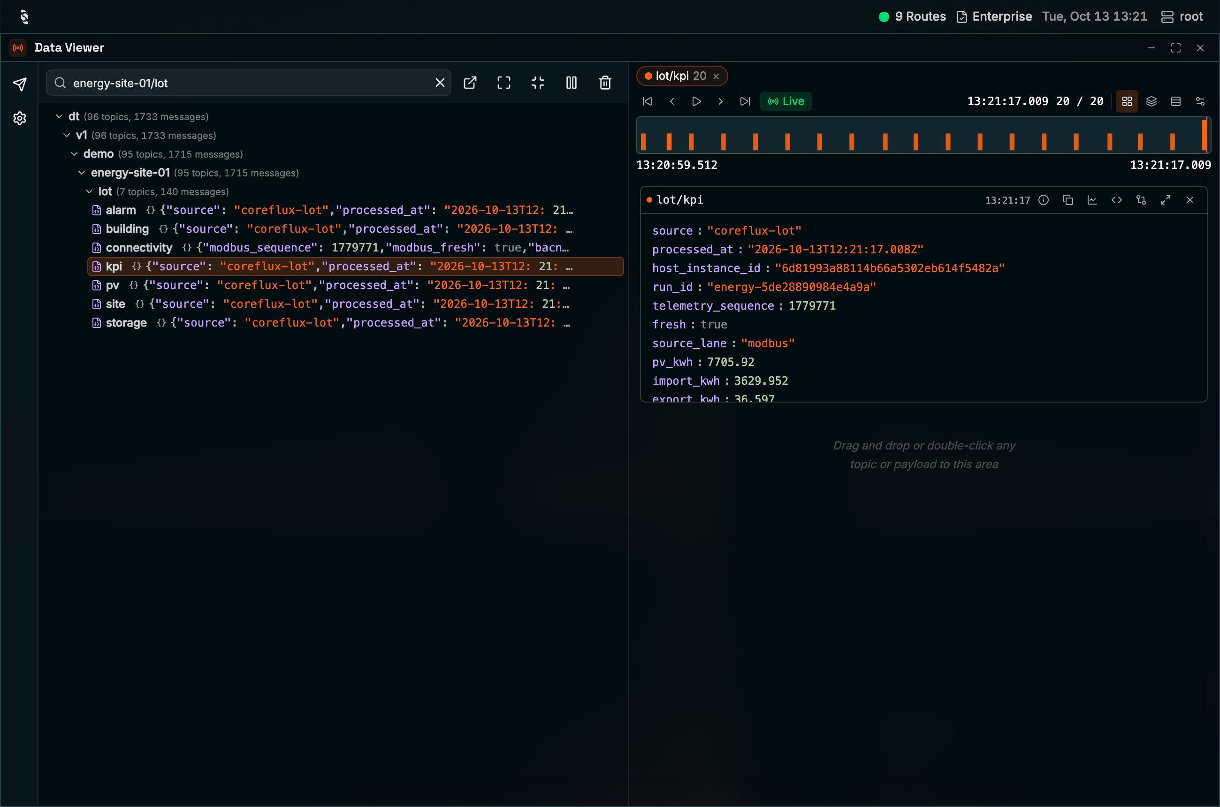The image size is (1220, 807).
Task: Play back the messages
Action: [x=696, y=101]
